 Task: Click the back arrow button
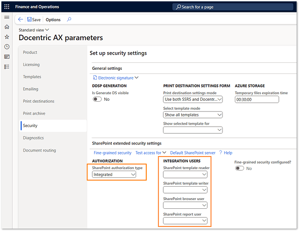(x=21, y=19)
